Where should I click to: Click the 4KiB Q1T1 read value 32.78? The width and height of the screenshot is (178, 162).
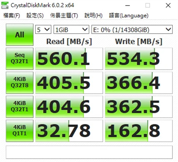(69, 131)
